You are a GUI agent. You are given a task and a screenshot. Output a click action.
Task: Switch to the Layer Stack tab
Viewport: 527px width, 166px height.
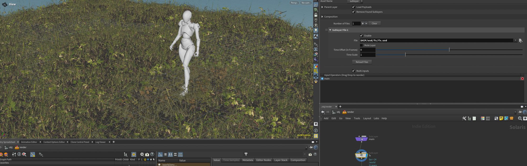pos(281,160)
